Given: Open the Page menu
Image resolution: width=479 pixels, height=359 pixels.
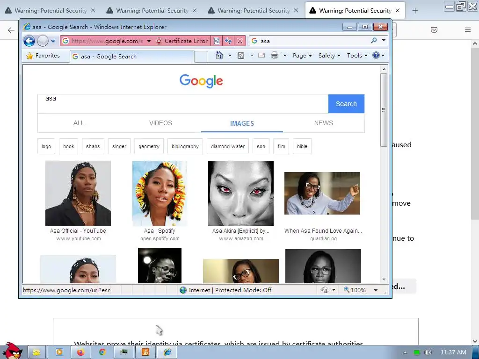Looking at the screenshot, I should coord(302,56).
